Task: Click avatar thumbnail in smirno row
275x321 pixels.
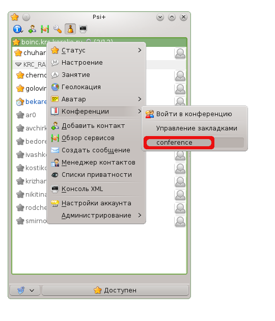Action: click(180, 222)
